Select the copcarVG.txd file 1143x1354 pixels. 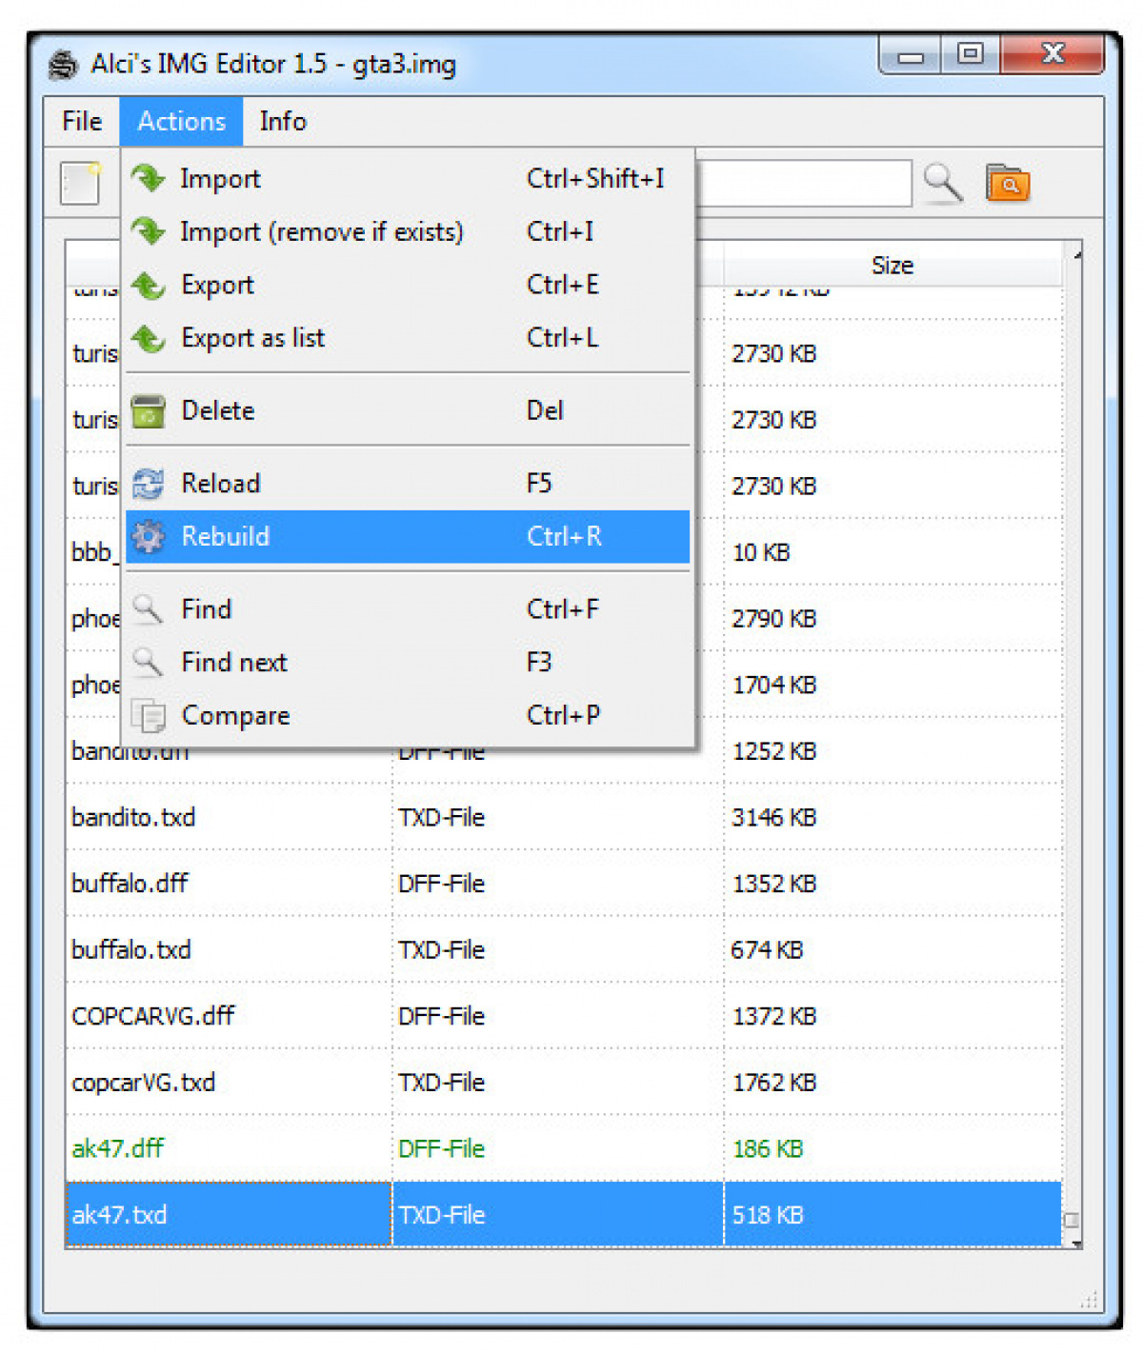click(563, 1083)
